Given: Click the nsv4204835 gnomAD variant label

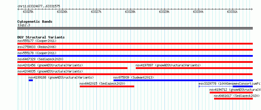Looking at the screenshot, I should pos(50,71).
